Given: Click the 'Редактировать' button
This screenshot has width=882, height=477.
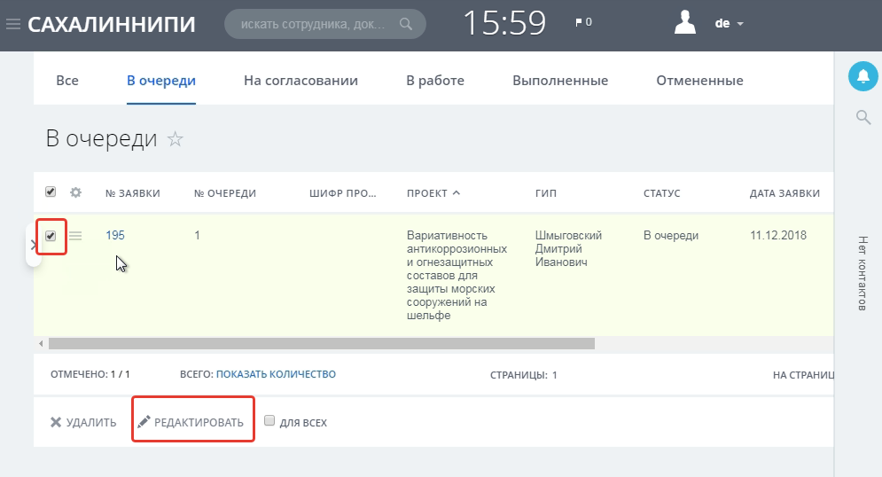Looking at the screenshot, I should [191, 422].
